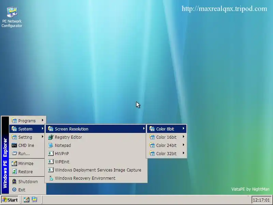Expand the Screen Resolution submenu arrow
The width and height of the screenshot is (273, 205).
pyautogui.click(x=144, y=128)
